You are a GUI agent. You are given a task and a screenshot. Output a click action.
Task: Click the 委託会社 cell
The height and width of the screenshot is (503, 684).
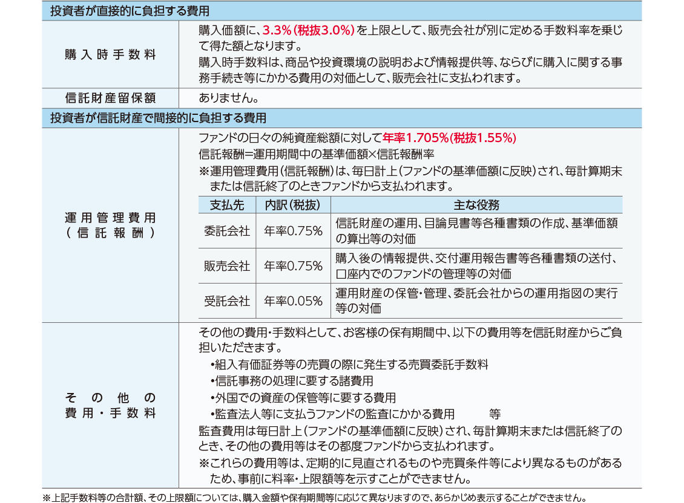pos(227,231)
